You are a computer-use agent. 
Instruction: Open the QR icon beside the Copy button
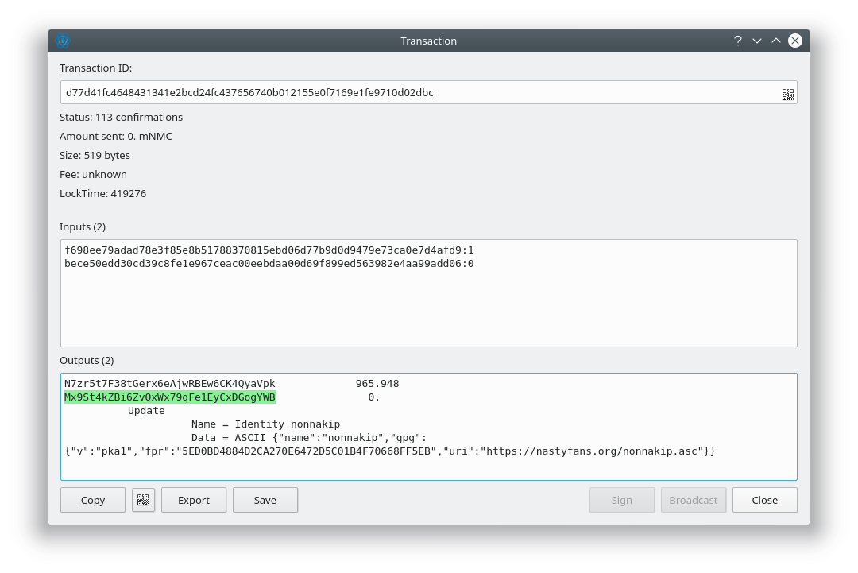143,500
